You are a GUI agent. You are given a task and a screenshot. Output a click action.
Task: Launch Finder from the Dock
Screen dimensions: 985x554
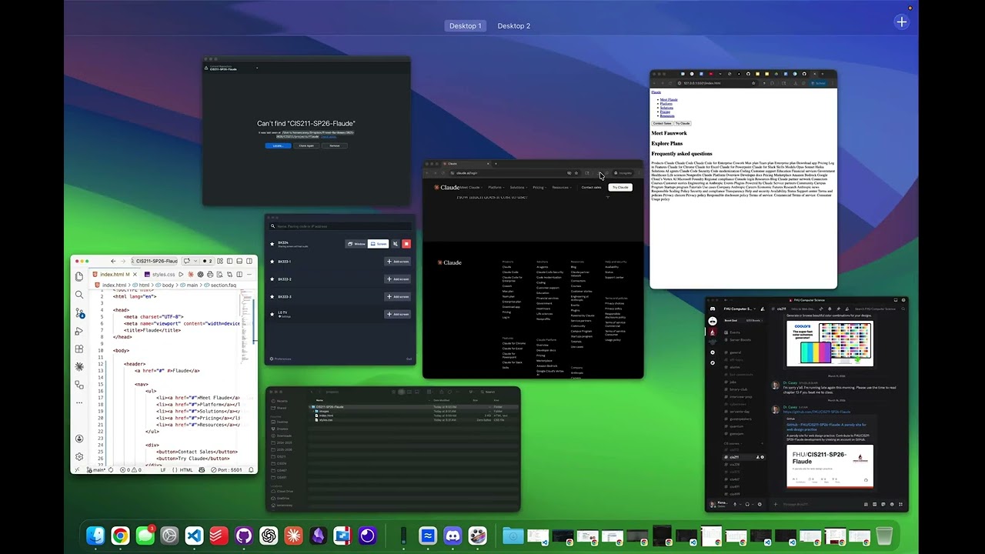click(95, 536)
